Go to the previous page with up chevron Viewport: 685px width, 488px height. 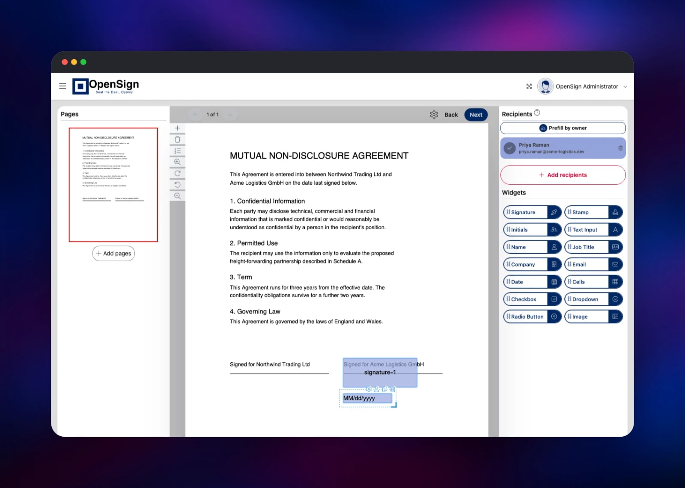tap(195, 115)
